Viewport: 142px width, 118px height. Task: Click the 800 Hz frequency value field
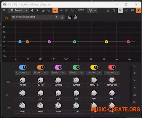pos(76,85)
